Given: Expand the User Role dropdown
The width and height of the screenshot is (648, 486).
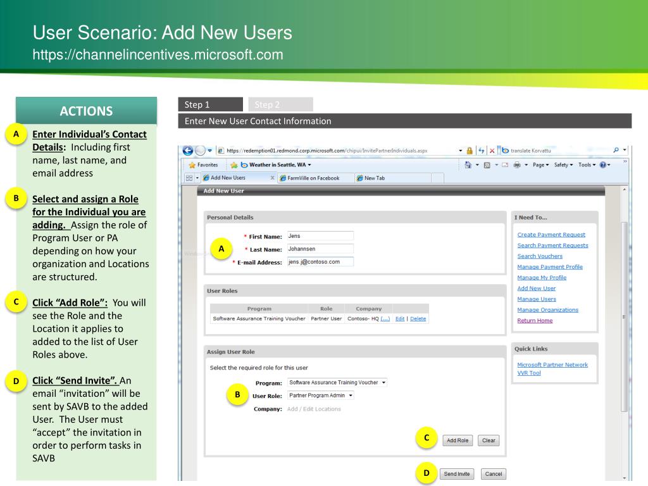Looking at the screenshot, I should coord(321,396).
